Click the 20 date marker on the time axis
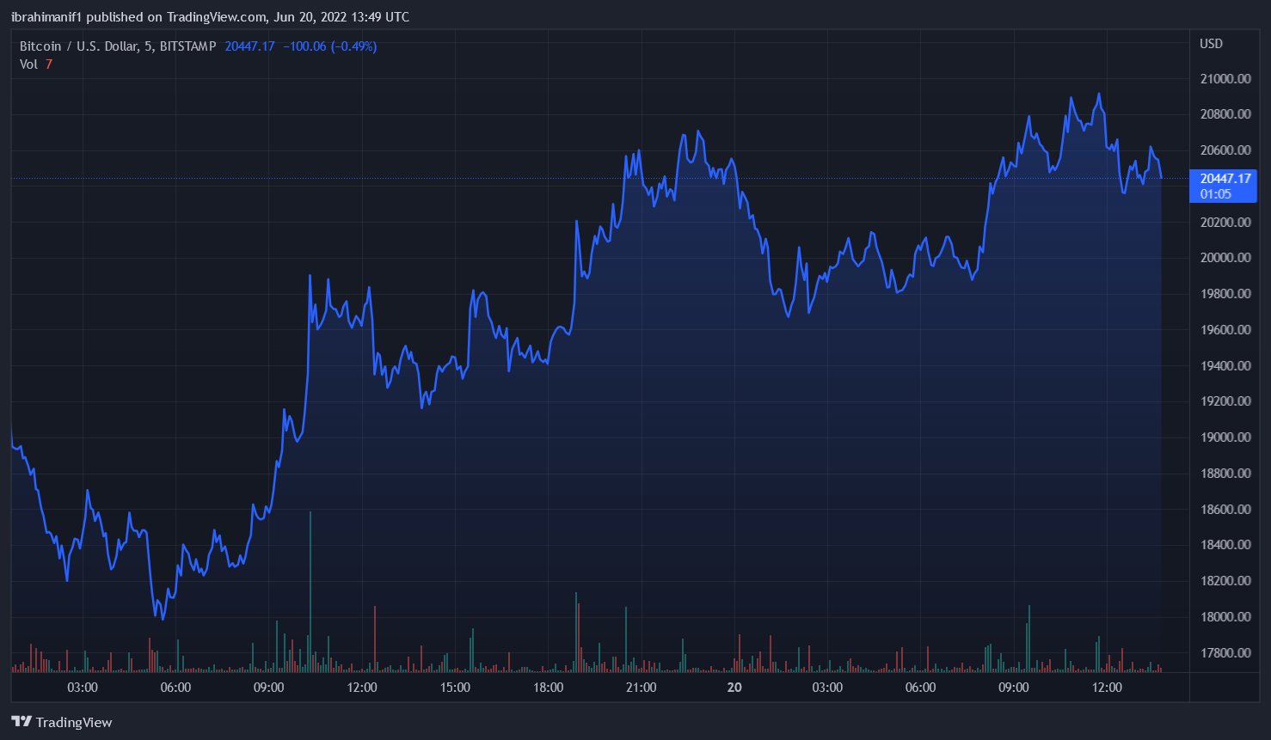This screenshot has height=740, width=1271. 734,688
